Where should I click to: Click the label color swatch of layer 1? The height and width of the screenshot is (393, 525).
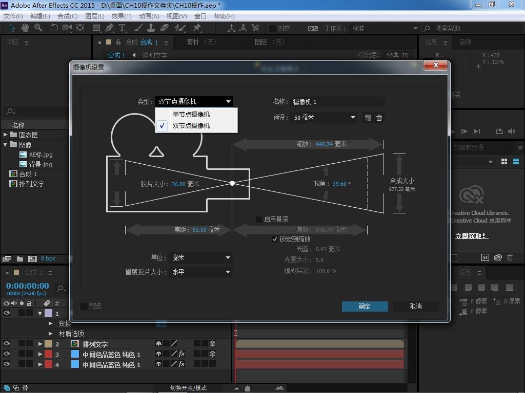[x=49, y=313]
